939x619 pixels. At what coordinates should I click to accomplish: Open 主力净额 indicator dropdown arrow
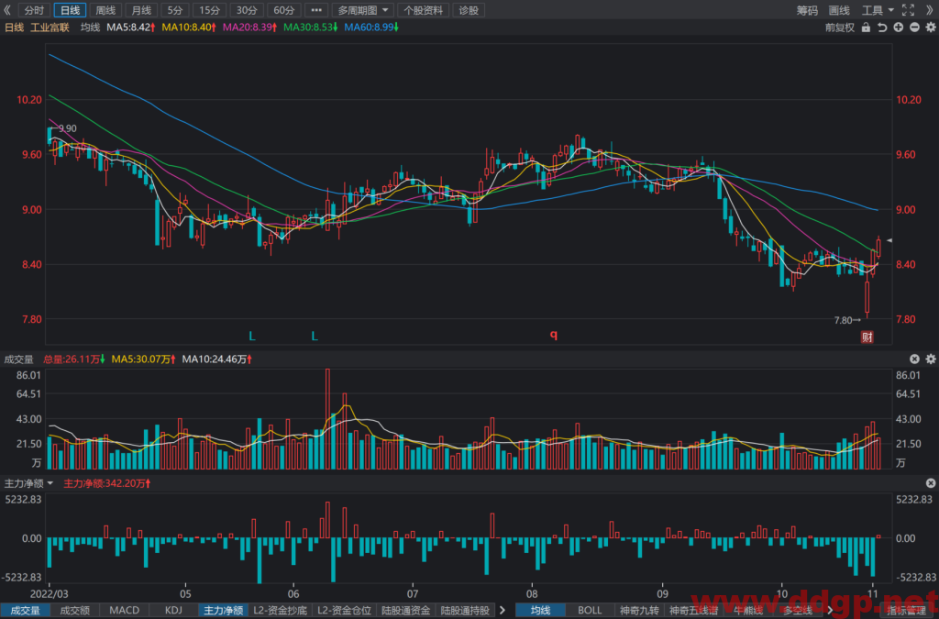coord(50,483)
